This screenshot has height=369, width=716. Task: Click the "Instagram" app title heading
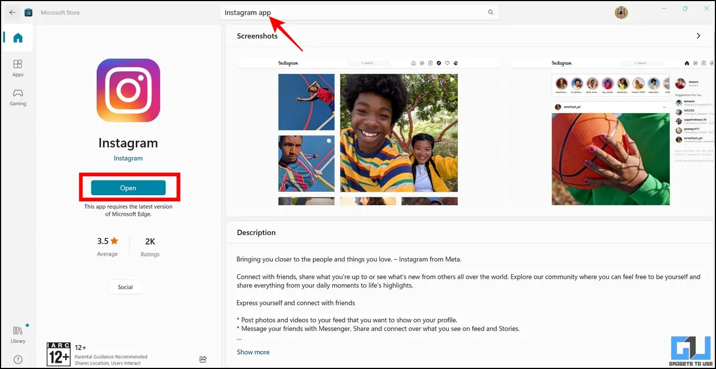point(128,143)
